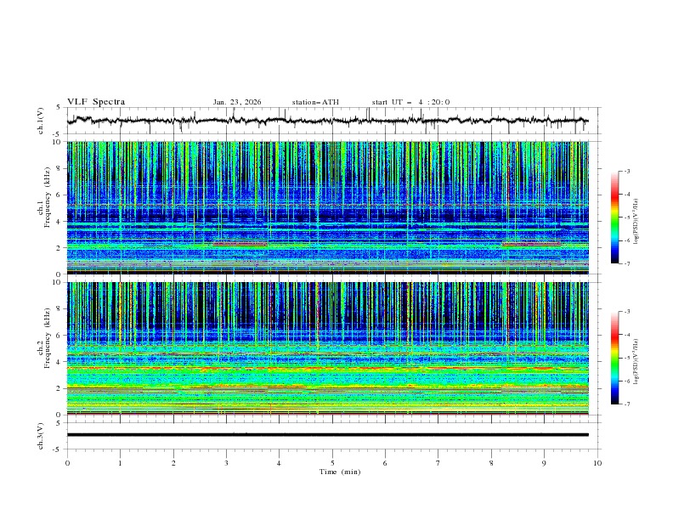Click the lower log(PSD) colorbar label

pyautogui.click(x=636, y=359)
